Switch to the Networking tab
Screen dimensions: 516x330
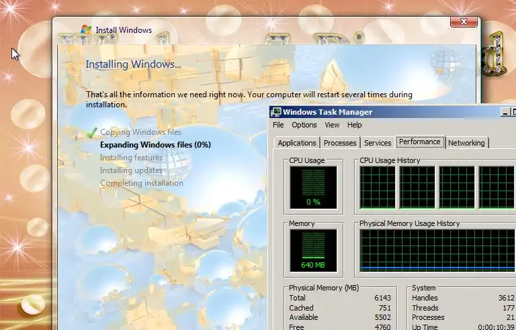466,143
